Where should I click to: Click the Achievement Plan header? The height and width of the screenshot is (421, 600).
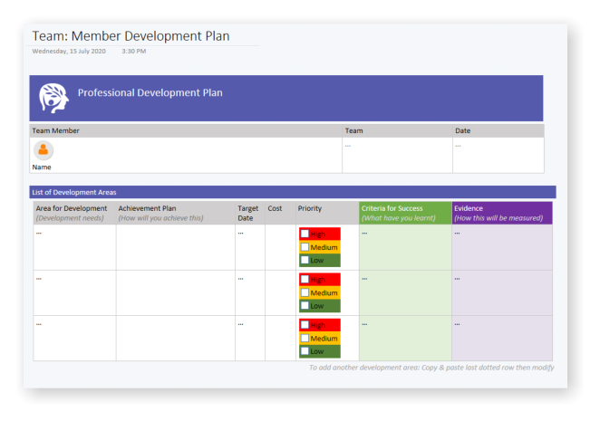pyautogui.click(x=176, y=213)
